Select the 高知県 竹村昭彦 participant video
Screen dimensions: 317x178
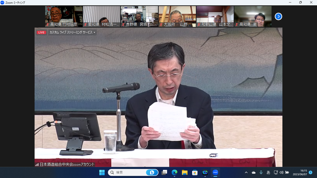coord(64,16)
